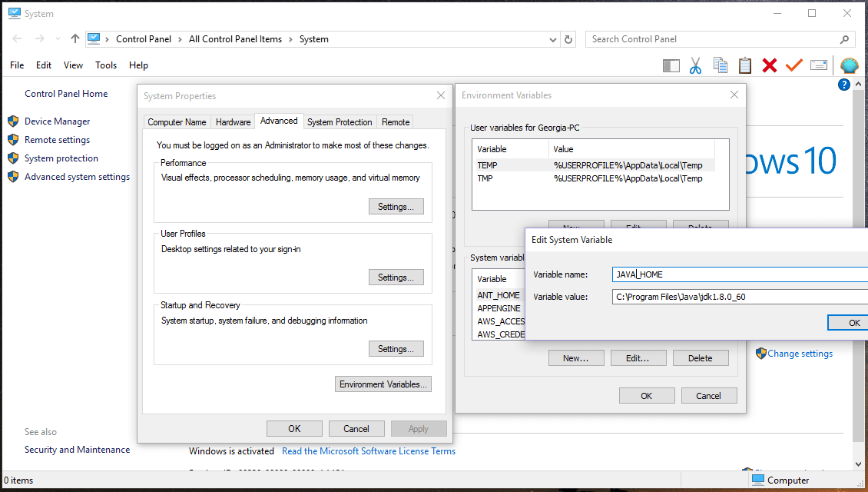Screen dimensions: 868x492
Task: Open the Device Manager link
Action: (x=57, y=121)
